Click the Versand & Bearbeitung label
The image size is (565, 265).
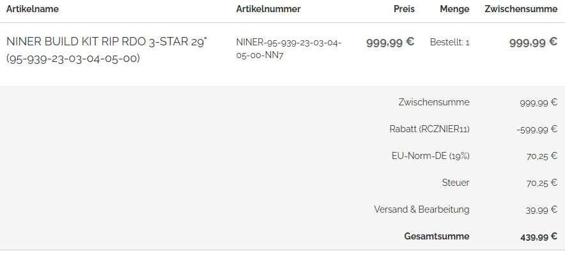click(x=422, y=209)
